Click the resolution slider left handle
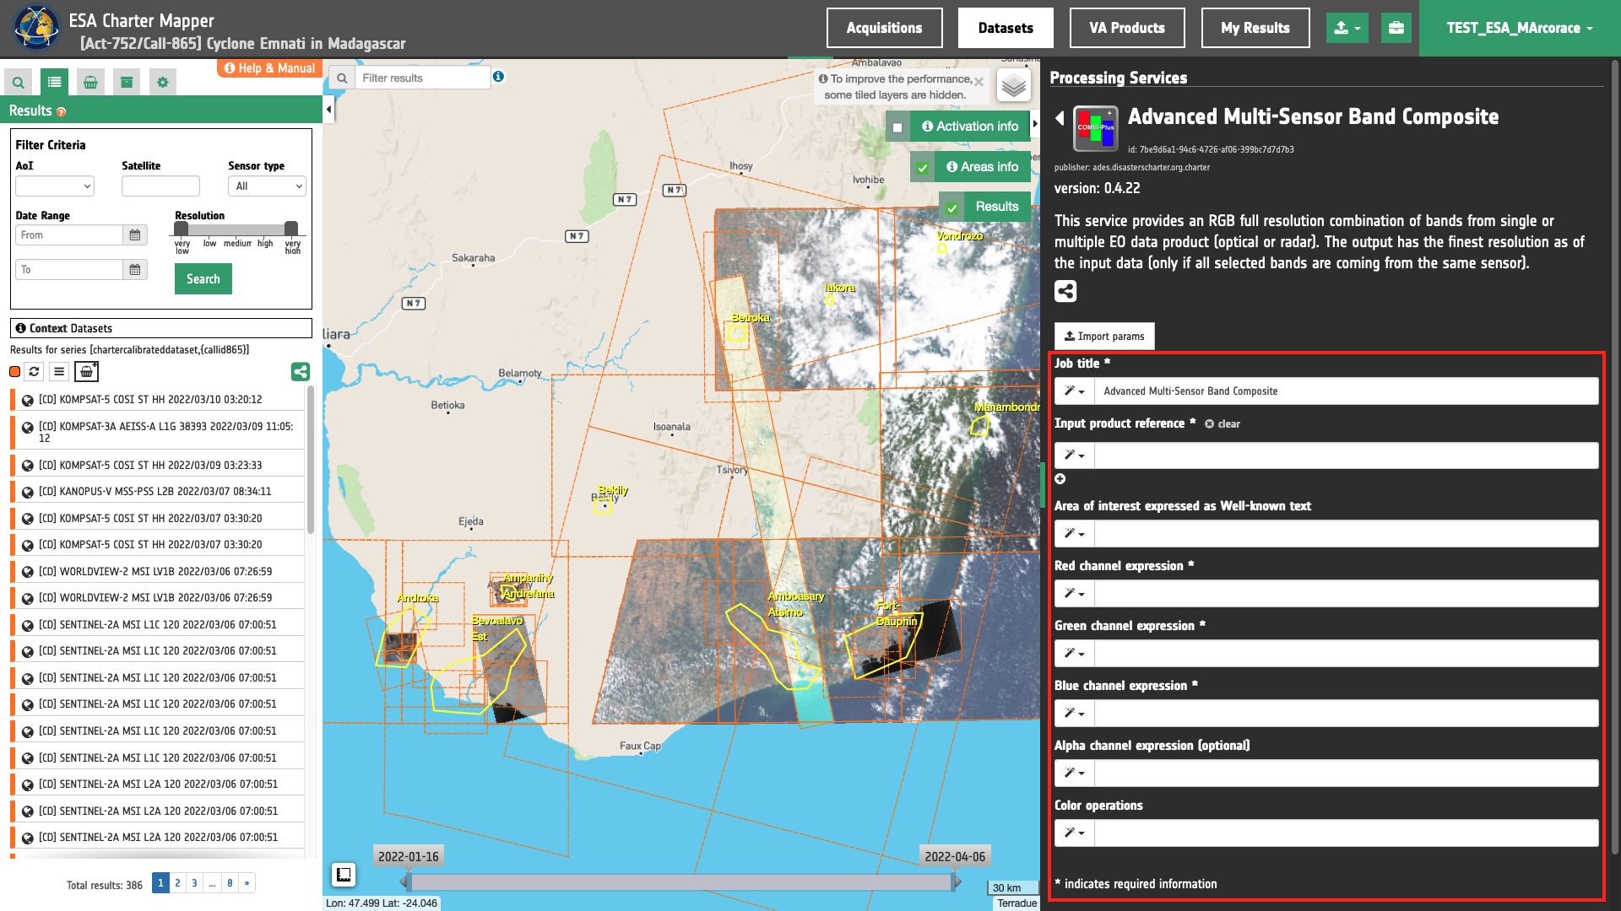 pos(181,228)
